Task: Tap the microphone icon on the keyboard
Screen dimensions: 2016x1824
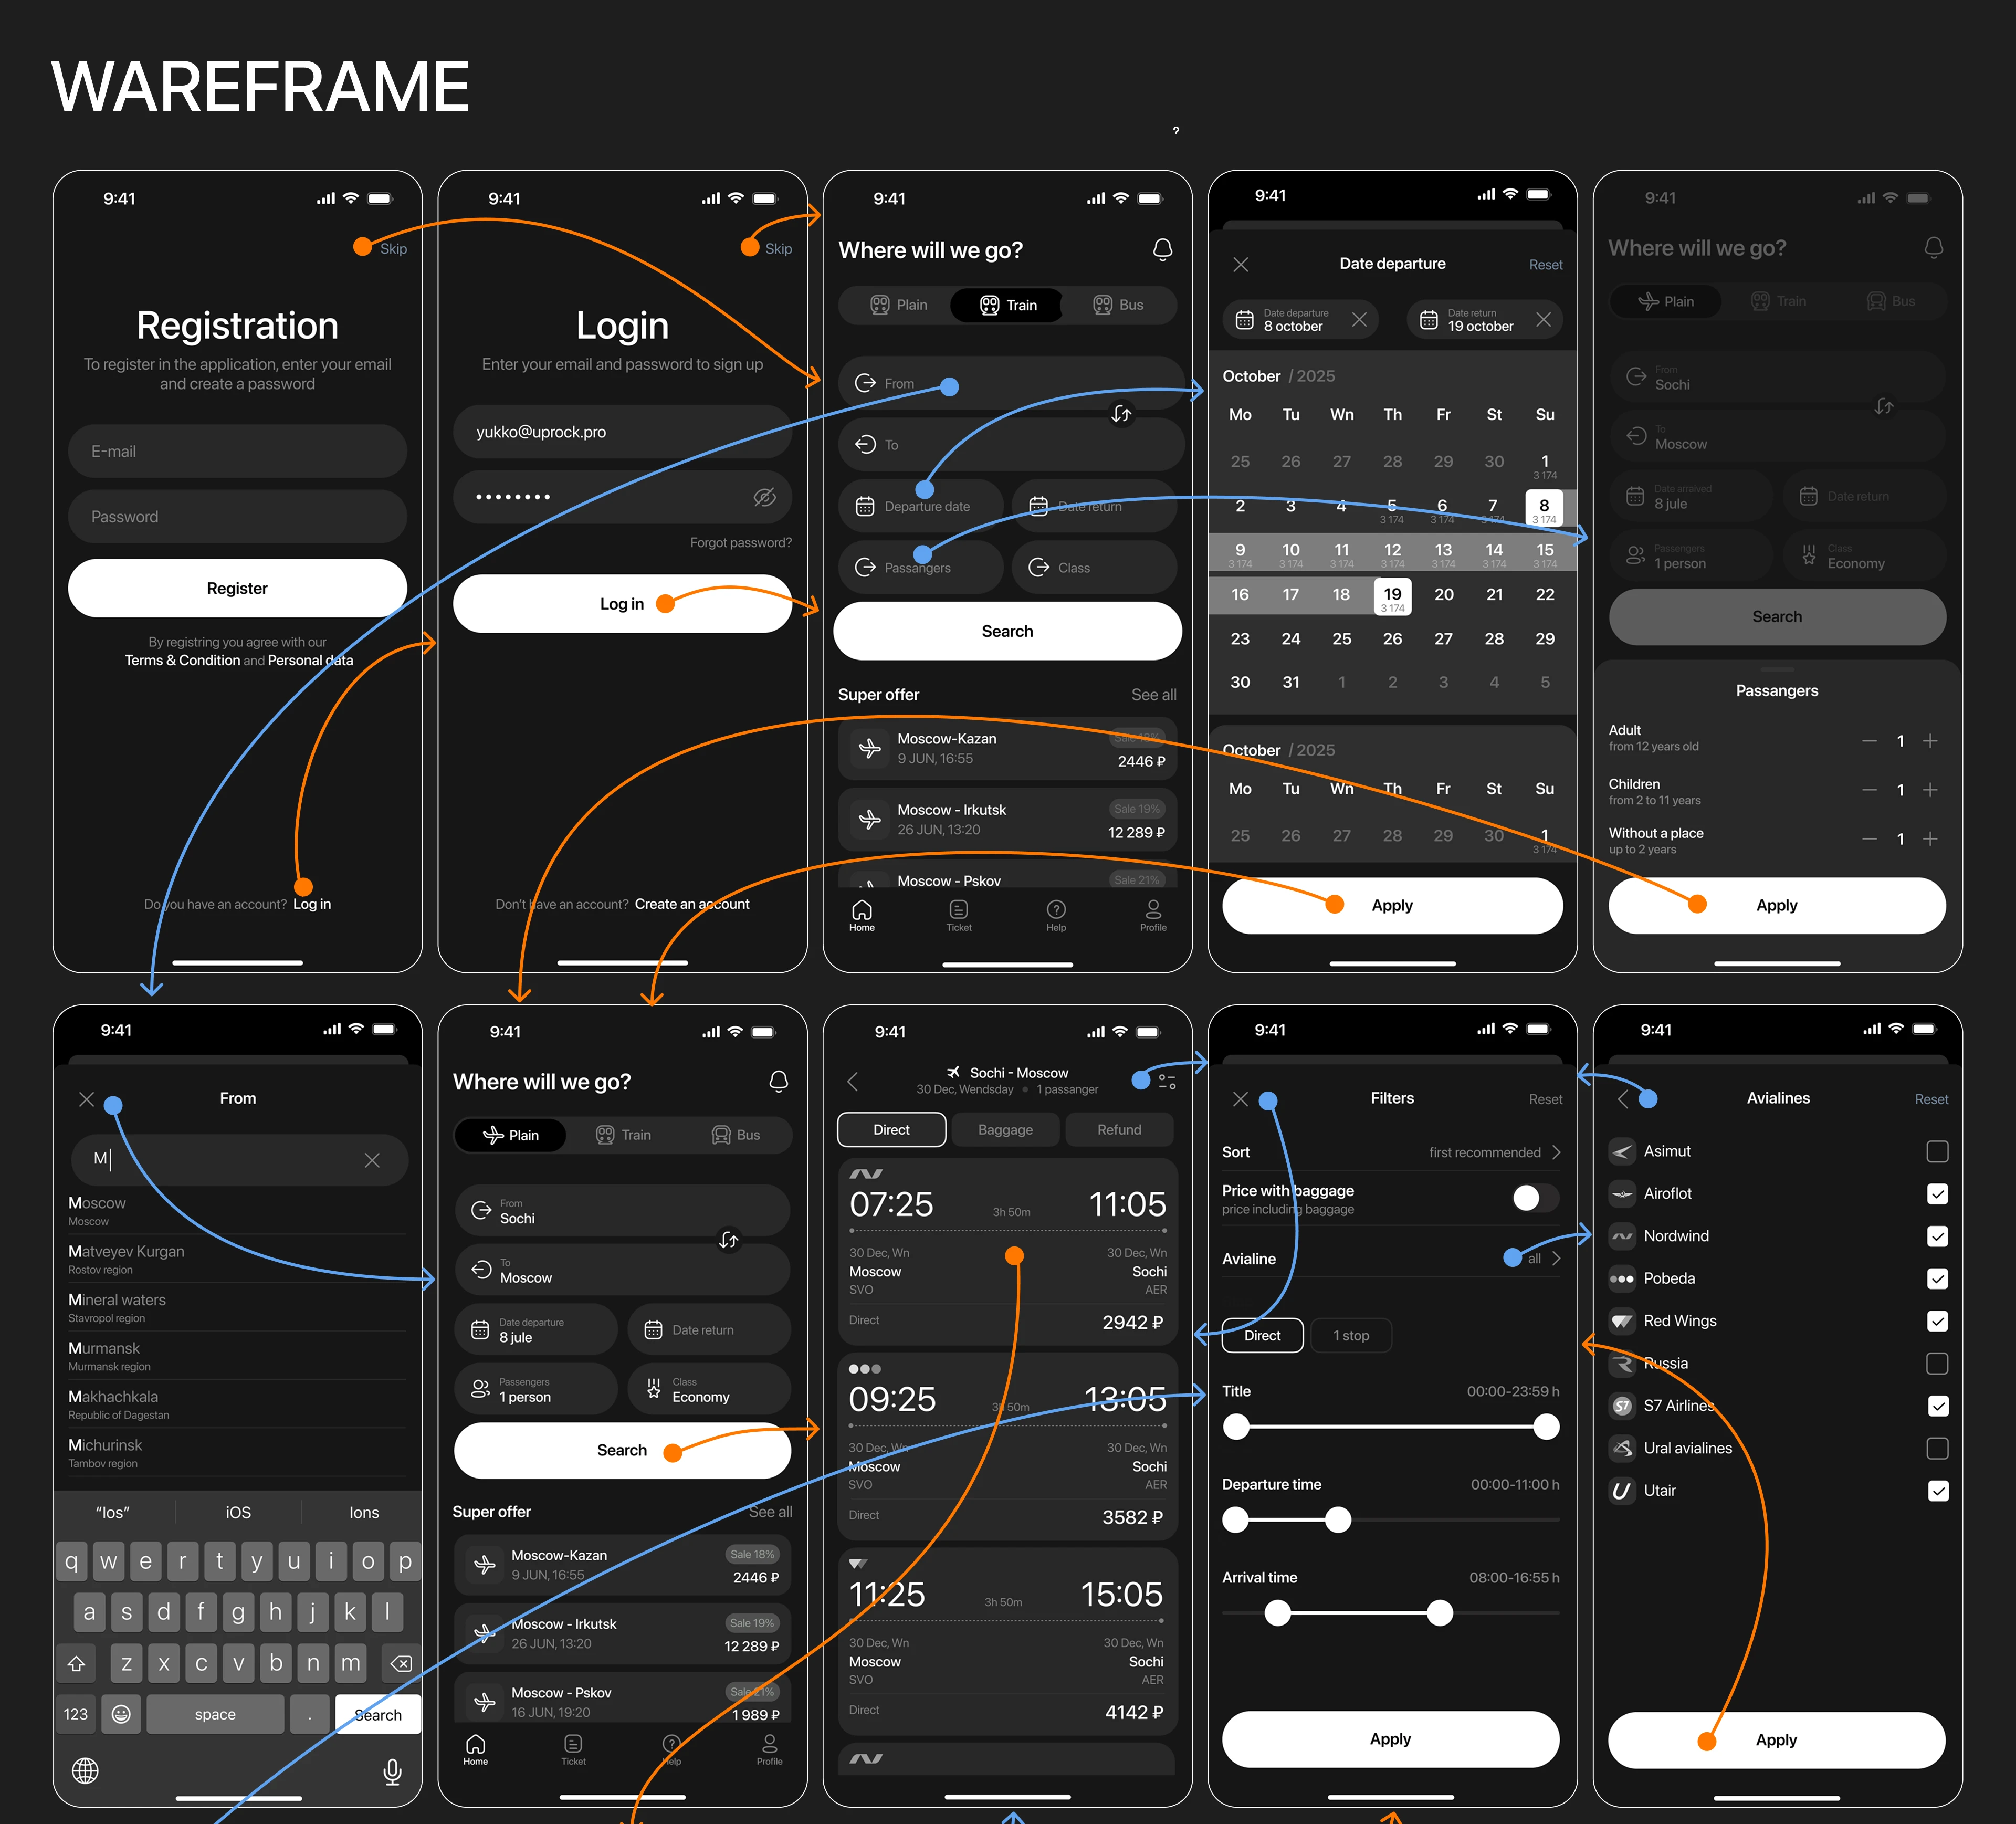Action: click(x=392, y=1771)
